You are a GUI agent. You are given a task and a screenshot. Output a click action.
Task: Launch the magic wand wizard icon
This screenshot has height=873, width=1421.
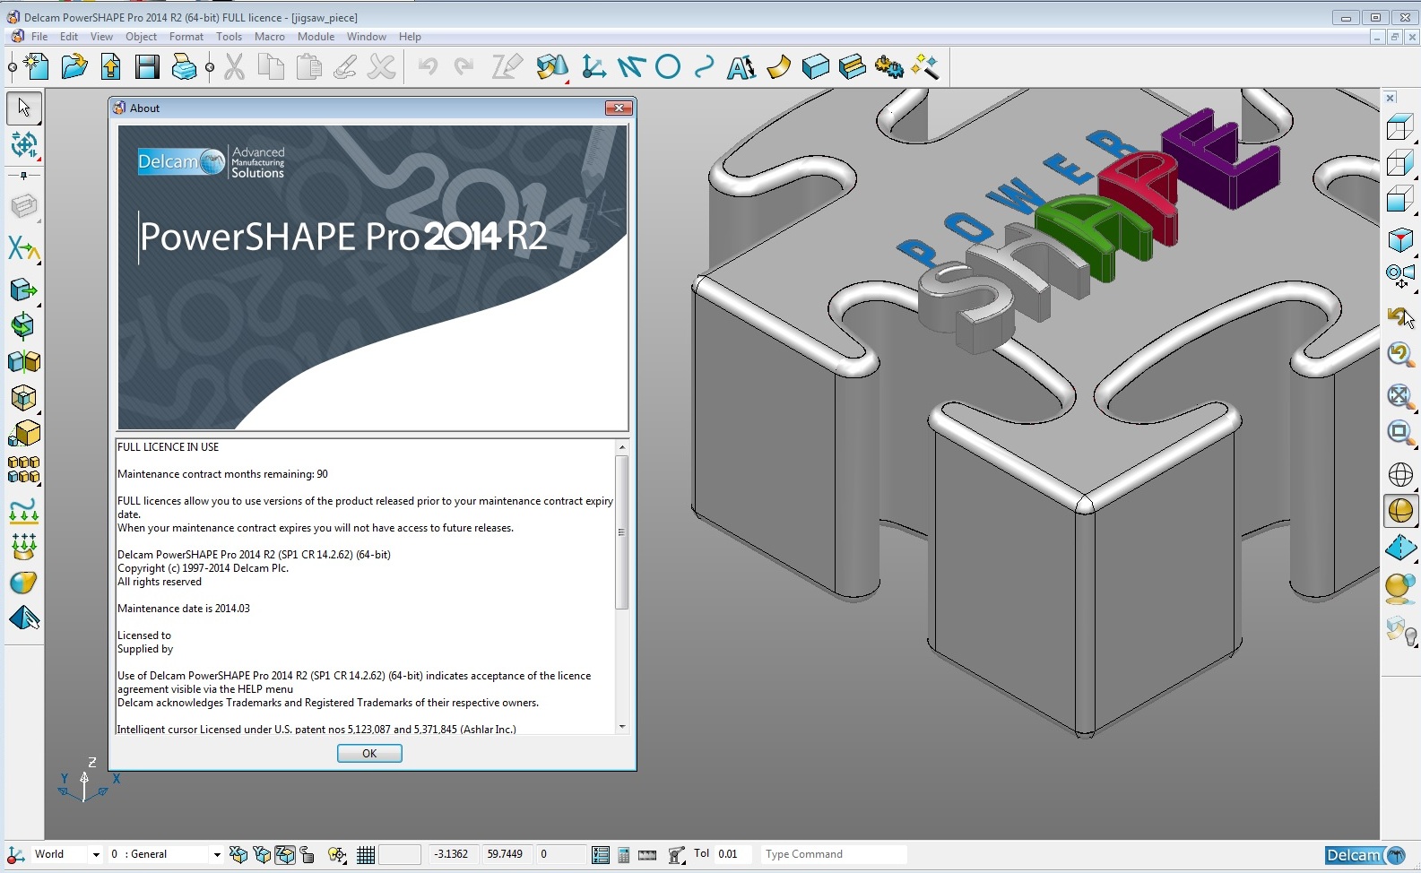[925, 66]
